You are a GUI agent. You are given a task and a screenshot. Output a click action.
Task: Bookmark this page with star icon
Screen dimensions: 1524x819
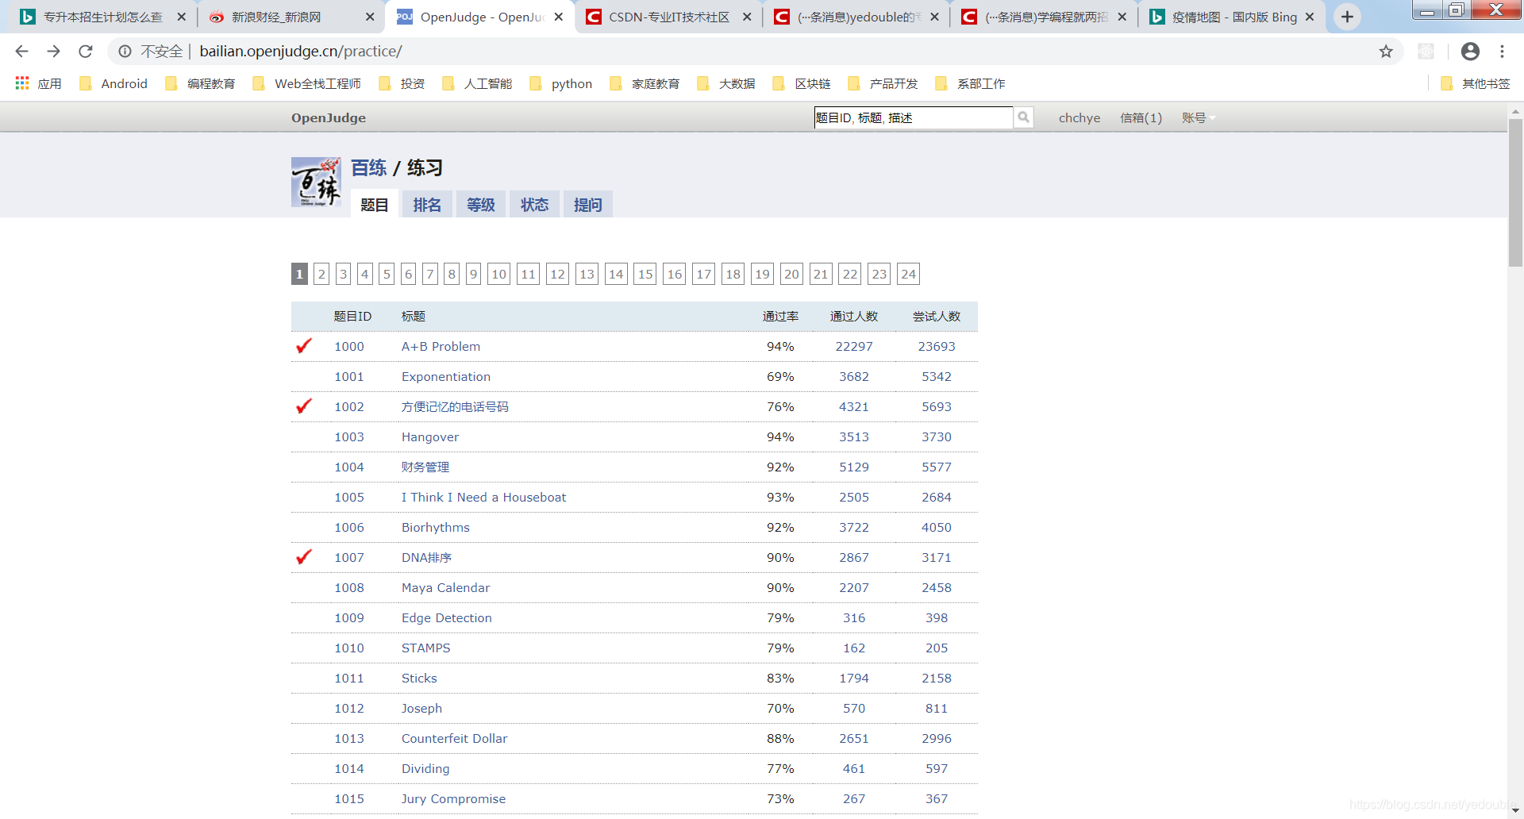coord(1386,52)
